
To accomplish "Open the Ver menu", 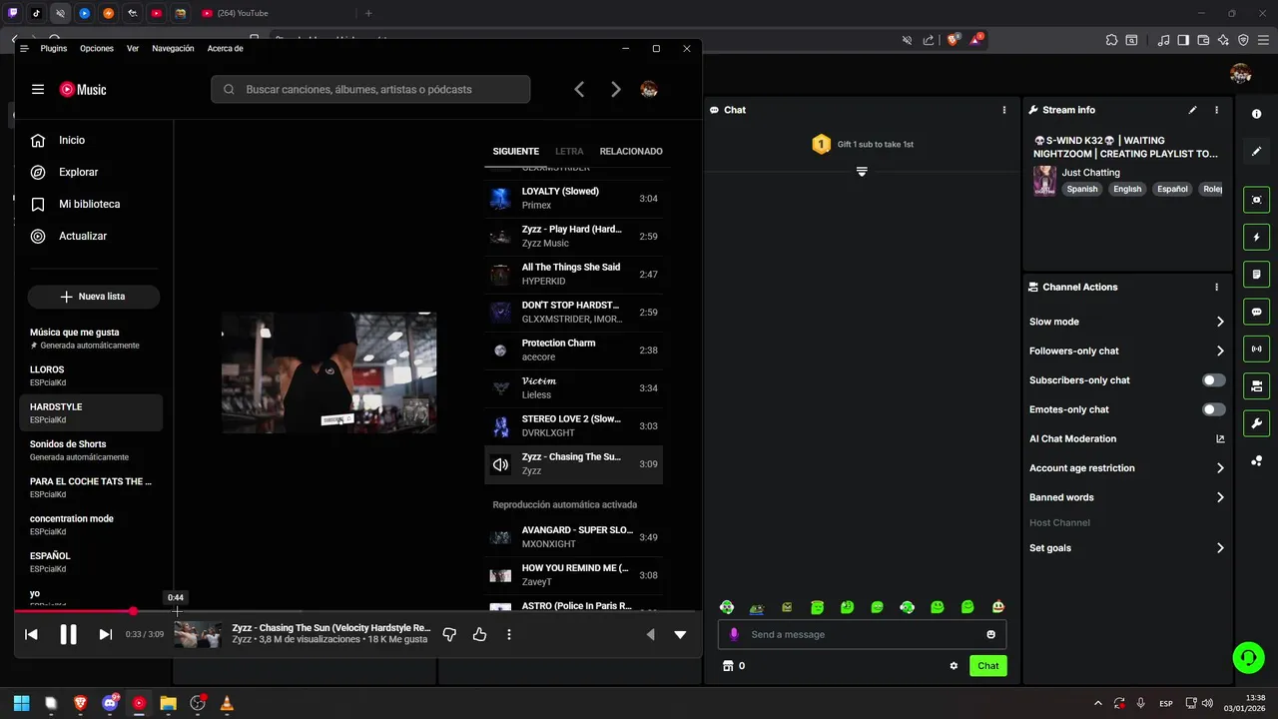I will pos(133,48).
